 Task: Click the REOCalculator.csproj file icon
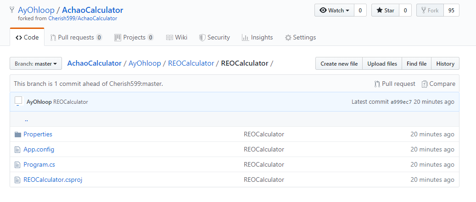[x=17, y=180]
